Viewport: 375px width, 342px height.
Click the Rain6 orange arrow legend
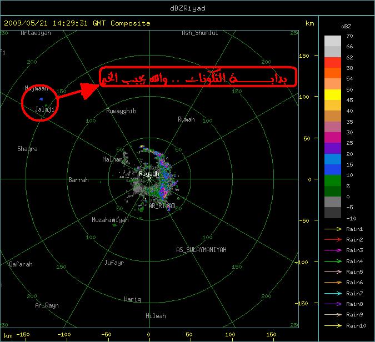pos(333,283)
